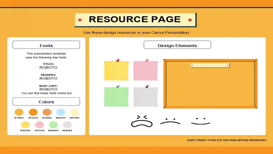Select the green sticky note

tap(116, 97)
